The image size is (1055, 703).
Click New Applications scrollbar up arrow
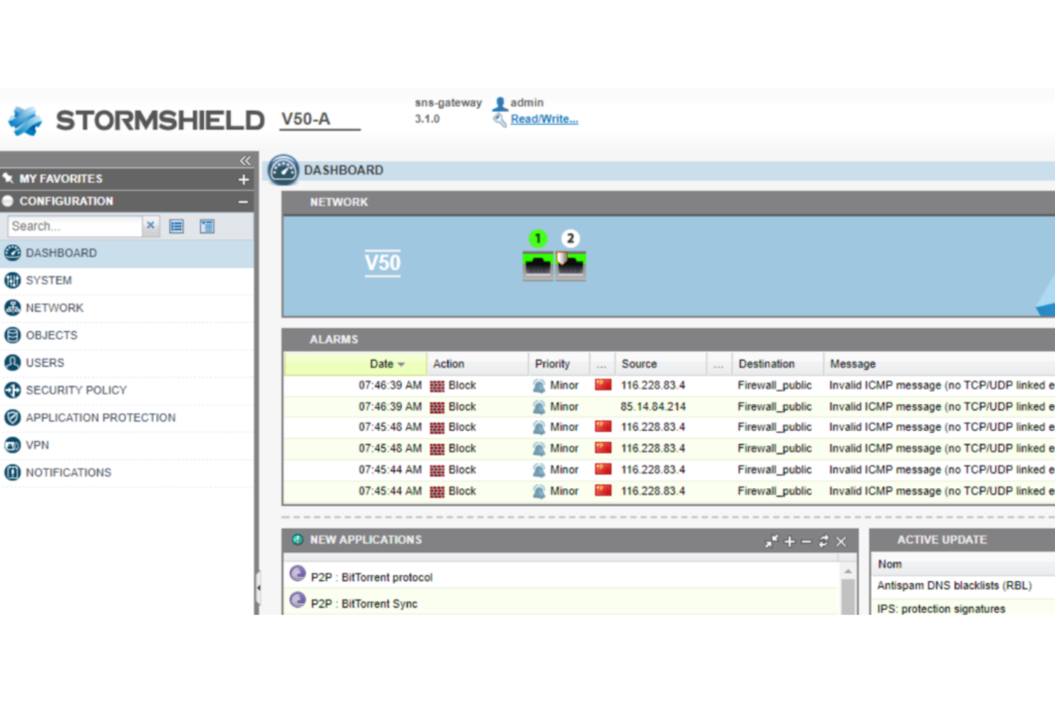pyautogui.click(x=848, y=571)
